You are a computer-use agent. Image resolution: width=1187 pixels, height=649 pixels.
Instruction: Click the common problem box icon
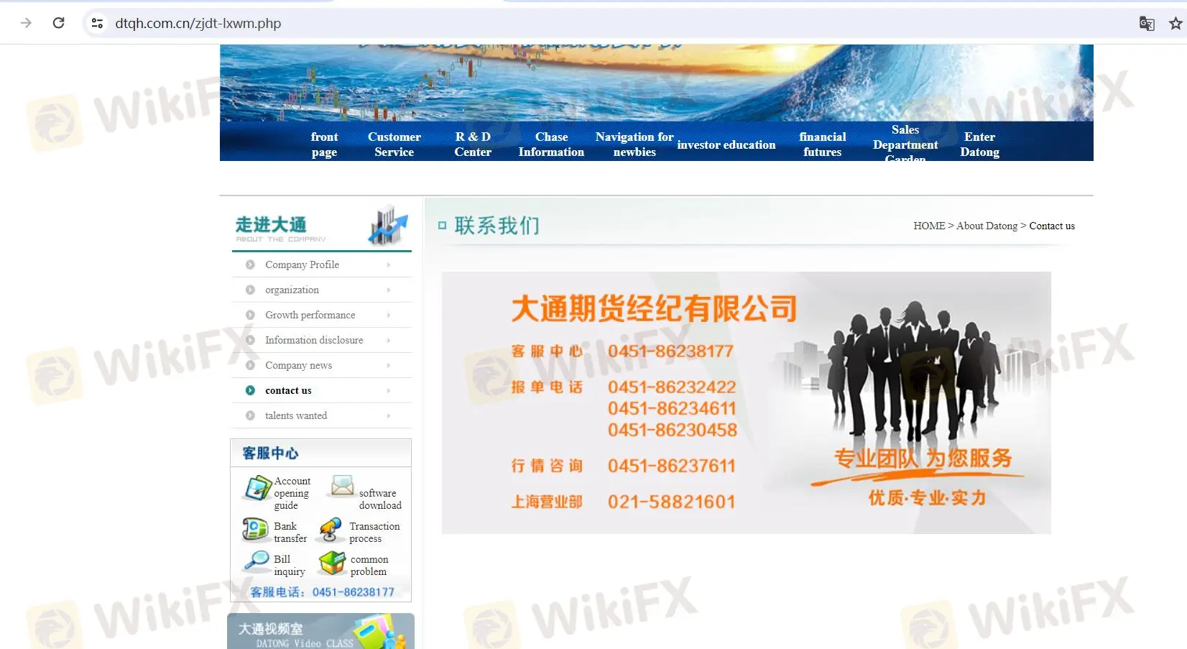click(x=332, y=563)
